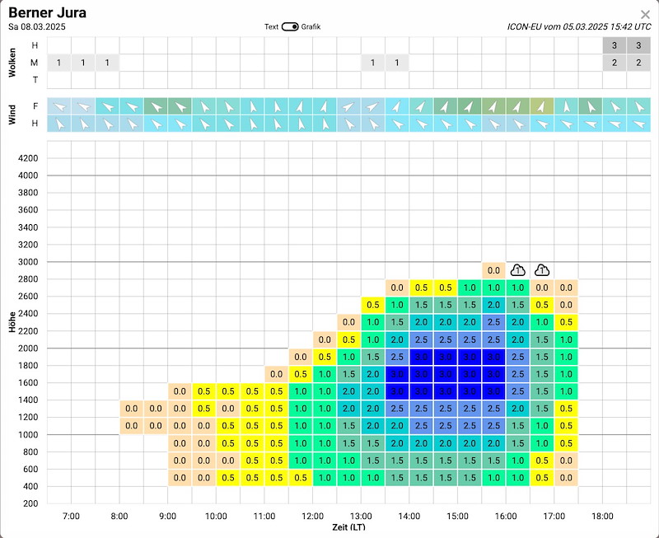Click the Text label beside the switch
Screen dimensions: 659x538
point(271,27)
